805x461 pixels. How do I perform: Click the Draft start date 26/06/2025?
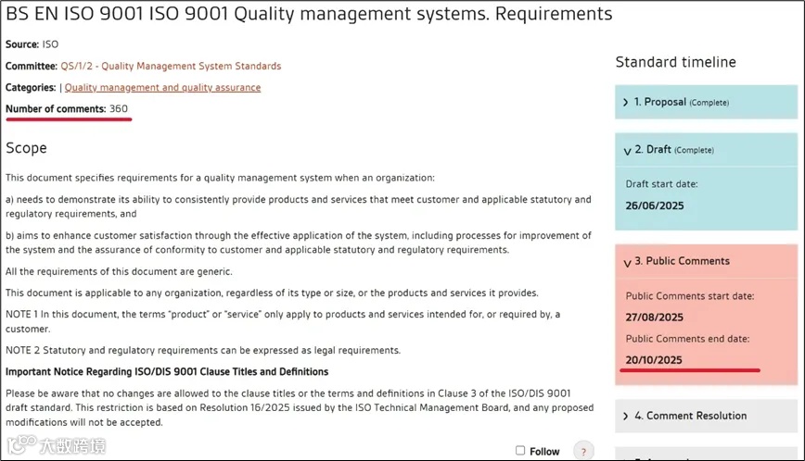(x=655, y=206)
